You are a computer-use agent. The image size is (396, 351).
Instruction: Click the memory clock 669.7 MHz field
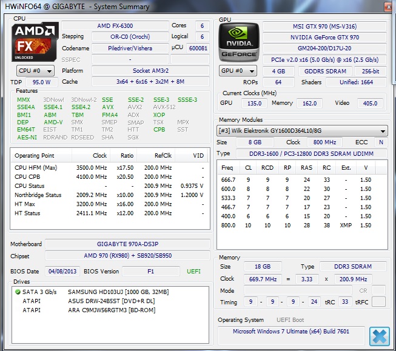(263, 279)
